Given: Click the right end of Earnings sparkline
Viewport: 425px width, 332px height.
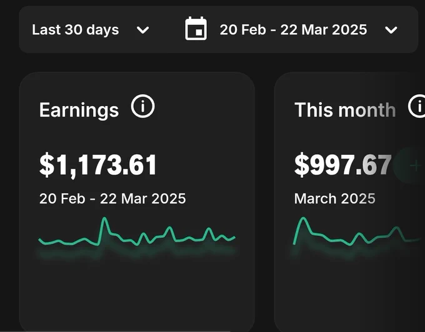Looking at the screenshot, I should [234, 238].
